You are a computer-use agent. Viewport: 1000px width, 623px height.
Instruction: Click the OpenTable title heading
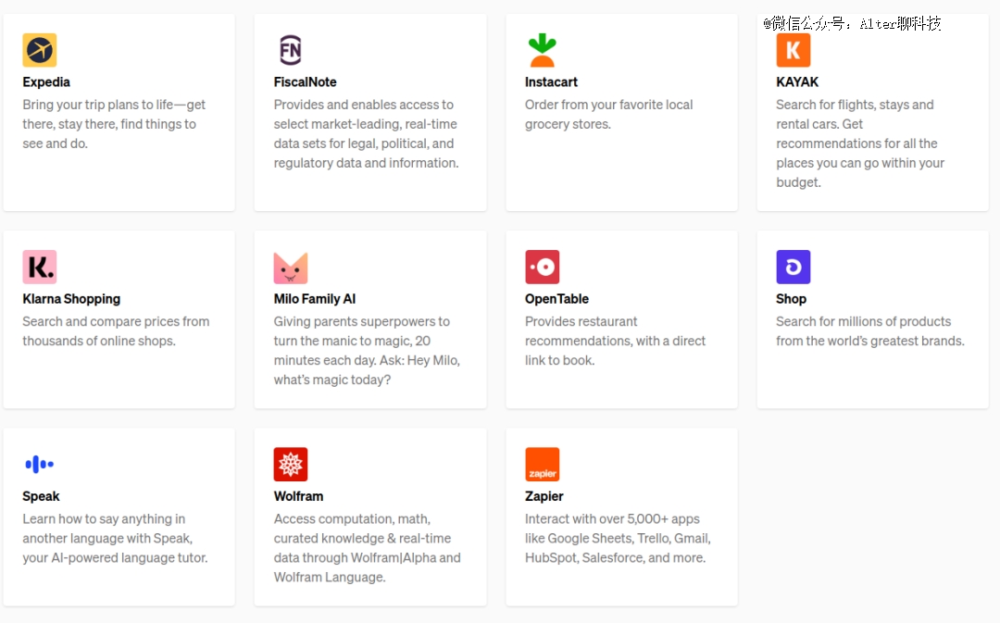click(x=556, y=298)
